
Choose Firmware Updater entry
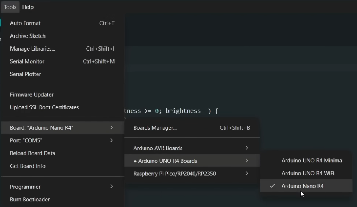[x=32, y=95]
